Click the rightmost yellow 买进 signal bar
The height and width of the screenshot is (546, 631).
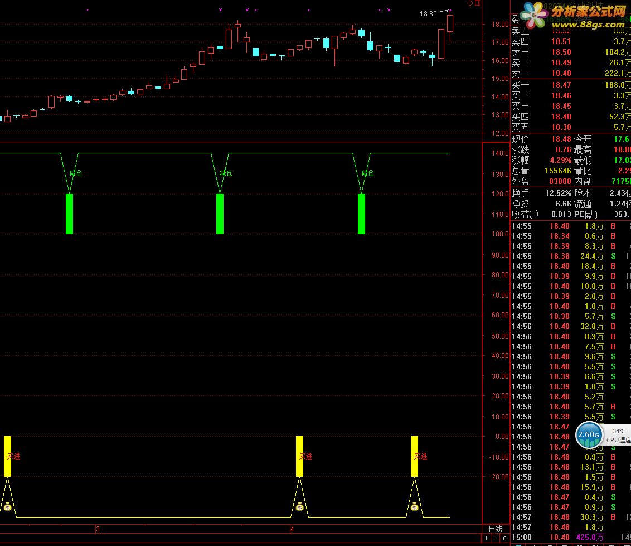pyautogui.click(x=415, y=456)
